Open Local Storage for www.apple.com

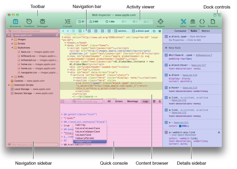pos(31,89)
